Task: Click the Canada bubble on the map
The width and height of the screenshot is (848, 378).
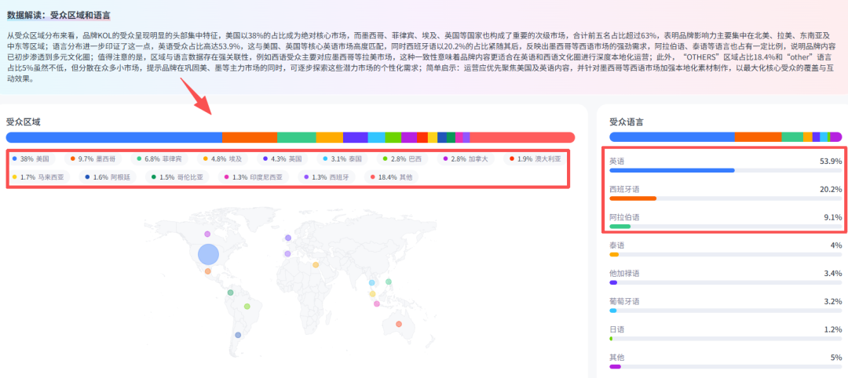Action: pos(207,234)
